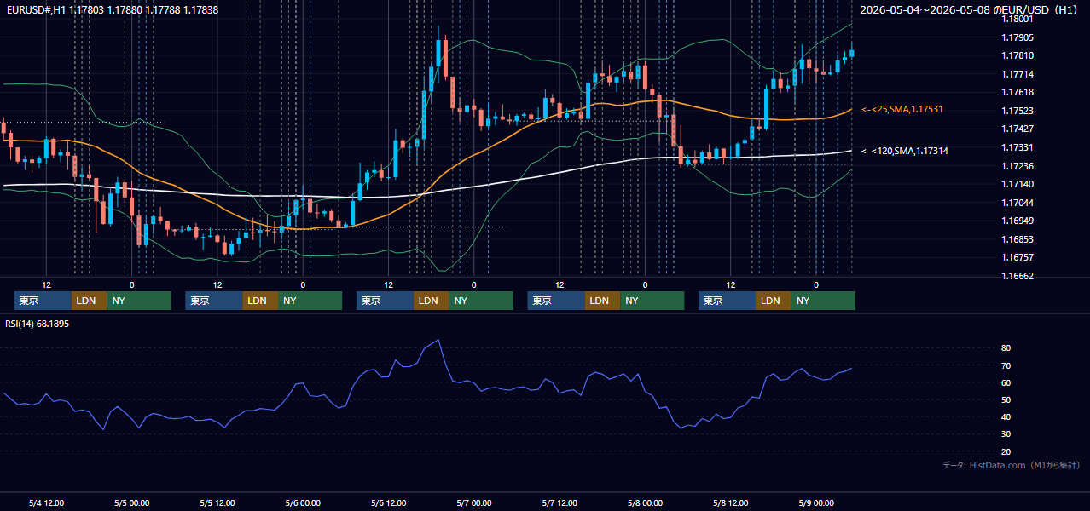
Task: Select the 25,SMA,1.17531 orange label
Action: [x=902, y=109]
